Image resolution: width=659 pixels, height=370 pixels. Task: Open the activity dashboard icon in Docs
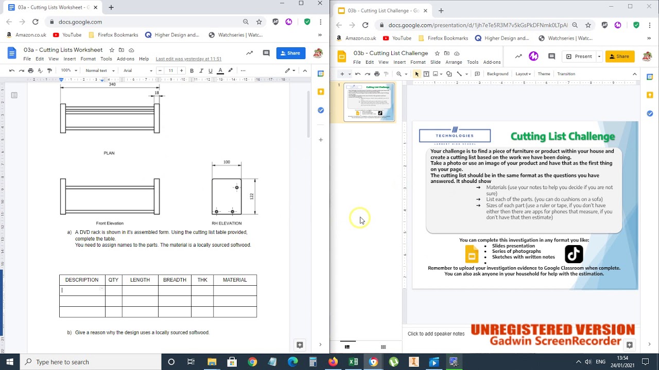pyautogui.click(x=250, y=53)
